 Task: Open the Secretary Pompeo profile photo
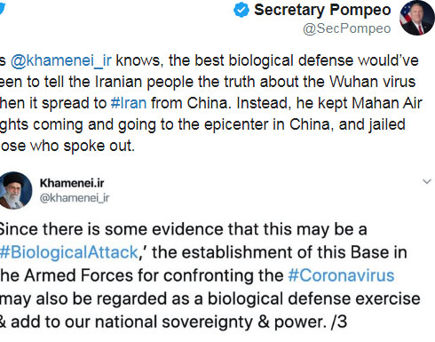tap(417, 18)
